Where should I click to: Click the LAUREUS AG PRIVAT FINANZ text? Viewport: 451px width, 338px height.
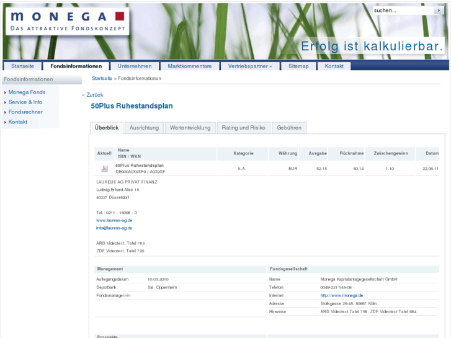[x=127, y=182]
